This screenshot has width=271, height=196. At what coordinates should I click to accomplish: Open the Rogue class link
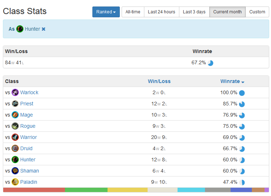28,126
